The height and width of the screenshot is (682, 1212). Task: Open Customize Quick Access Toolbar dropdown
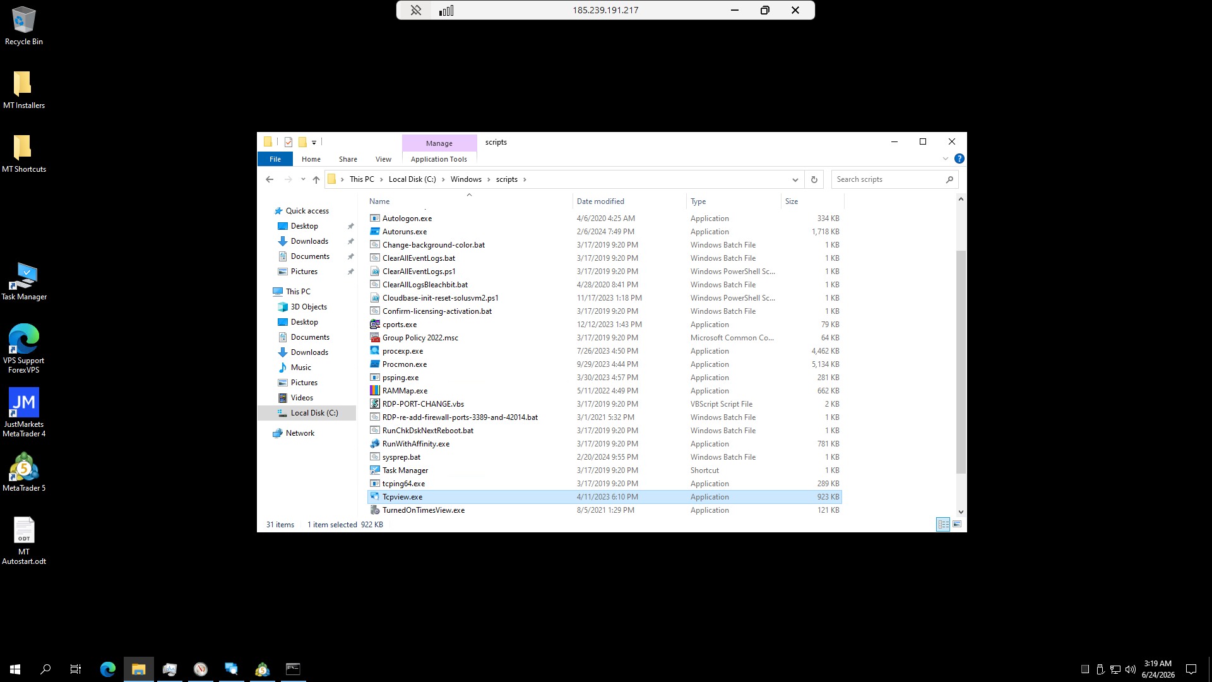[314, 143]
